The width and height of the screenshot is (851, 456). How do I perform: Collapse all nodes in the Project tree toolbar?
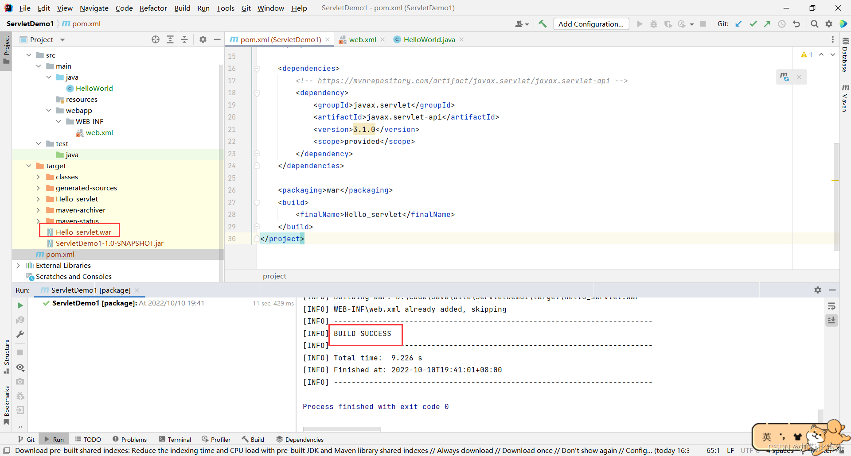(x=184, y=39)
